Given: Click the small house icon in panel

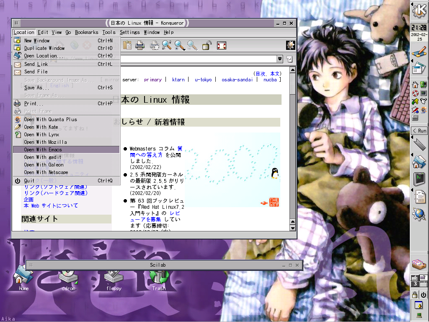Looking at the screenshot, I should (415, 85).
